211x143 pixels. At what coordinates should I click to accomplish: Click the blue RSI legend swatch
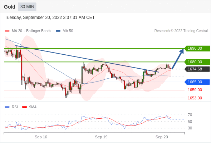pyautogui.click(x=7, y=107)
